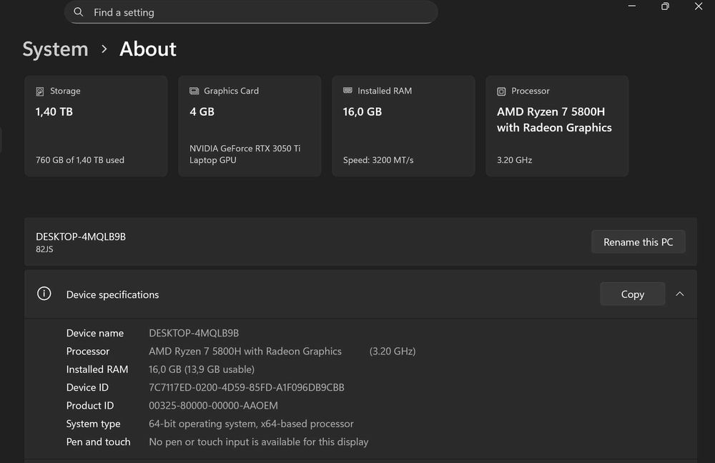Restore down the Settings window
This screenshot has width=715, height=463.
click(665, 6)
